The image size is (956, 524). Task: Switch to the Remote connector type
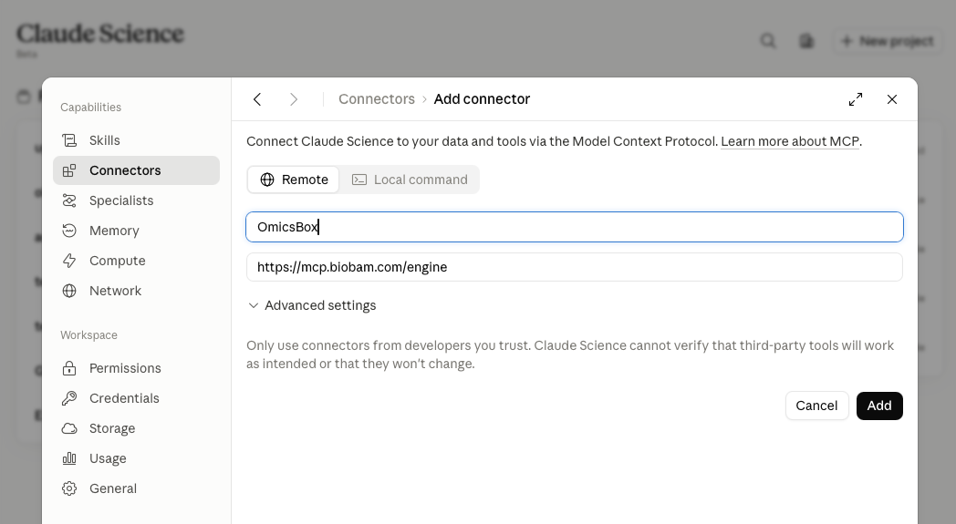tap(294, 180)
